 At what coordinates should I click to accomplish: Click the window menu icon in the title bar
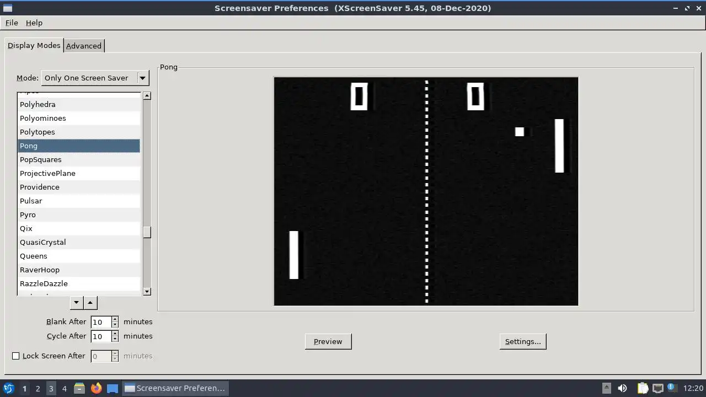point(7,8)
